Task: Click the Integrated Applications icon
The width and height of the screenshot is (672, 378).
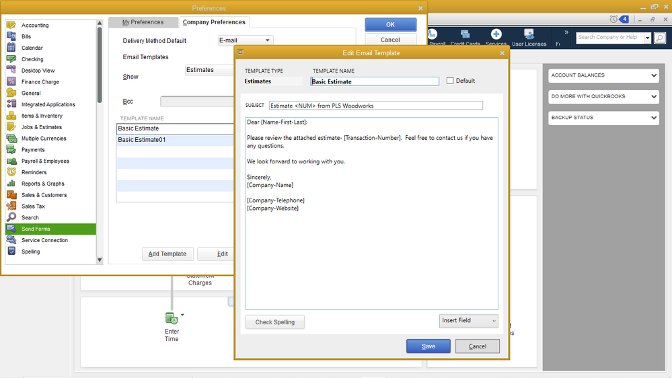Action: point(11,104)
